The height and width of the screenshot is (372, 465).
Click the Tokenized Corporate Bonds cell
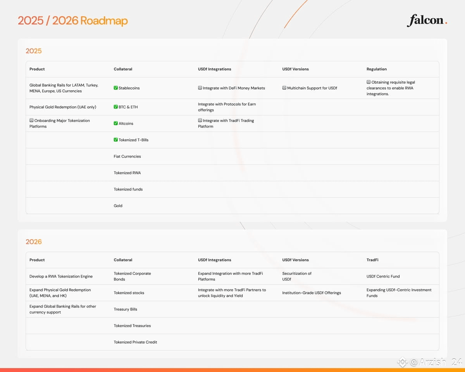click(133, 276)
